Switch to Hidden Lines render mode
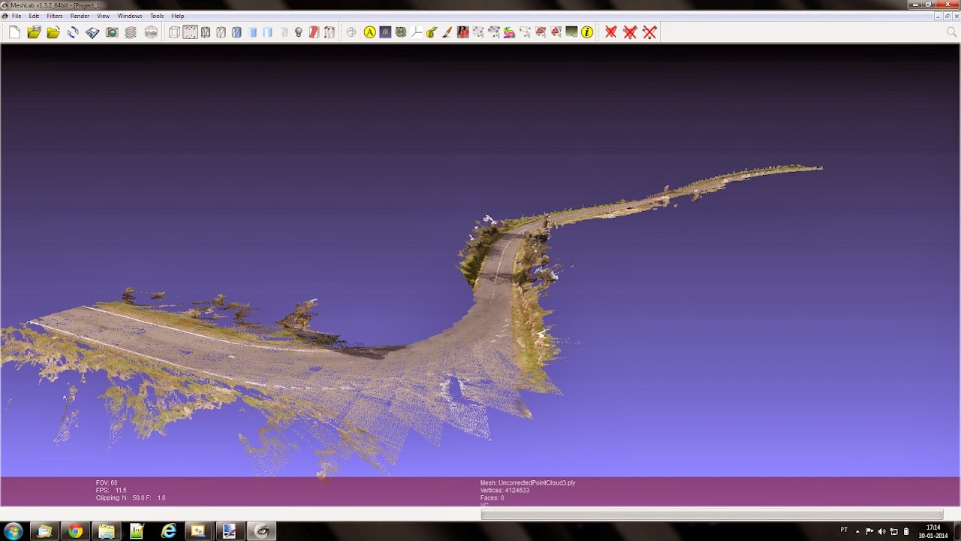Image resolution: width=961 pixels, height=541 pixels. (x=221, y=32)
